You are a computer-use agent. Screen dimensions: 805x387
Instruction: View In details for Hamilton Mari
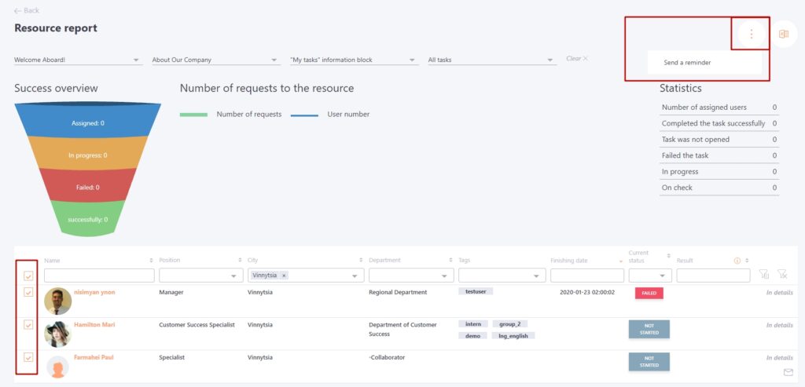779,326
